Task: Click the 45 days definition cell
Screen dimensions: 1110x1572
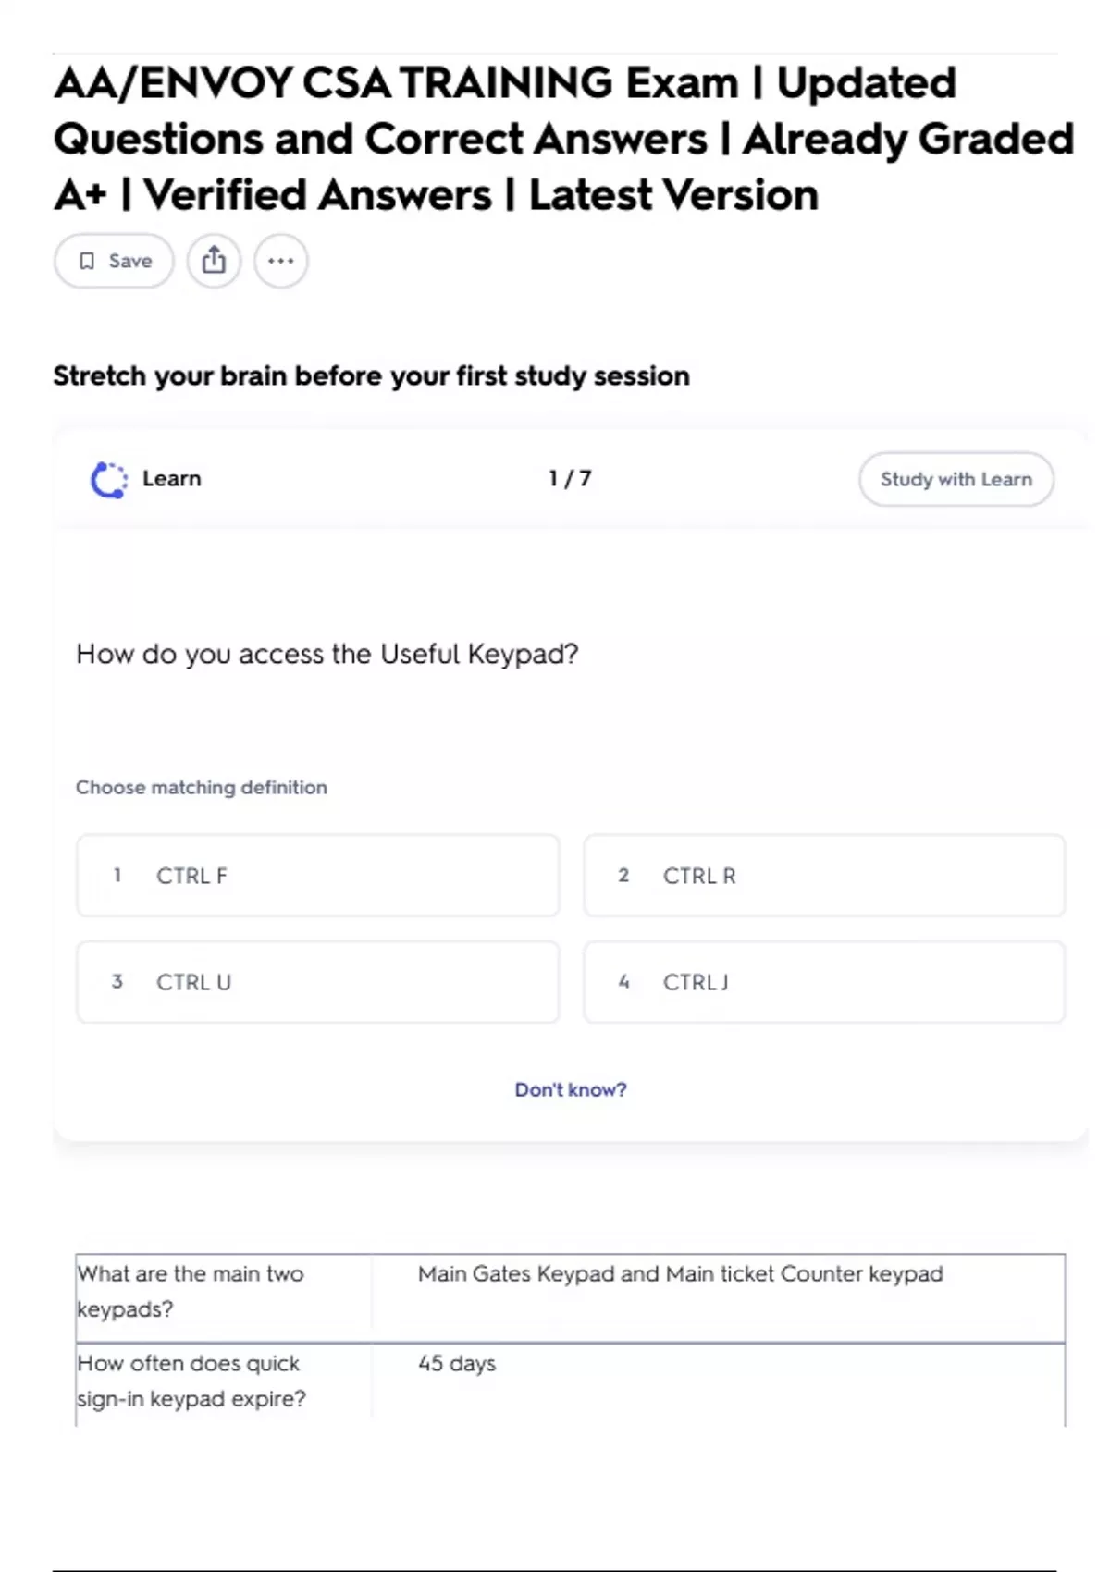Action: pyautogui.click(x=457, y=1364)
